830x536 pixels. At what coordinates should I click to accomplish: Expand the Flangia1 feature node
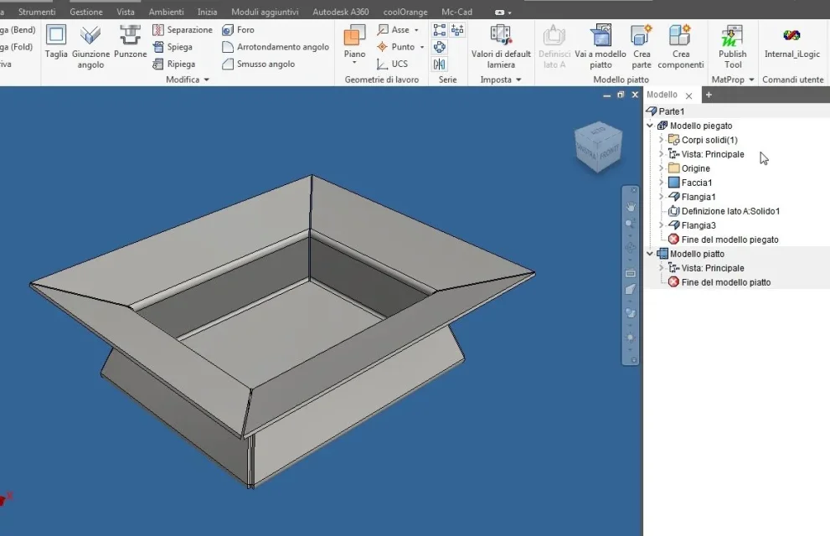[661, 197]
